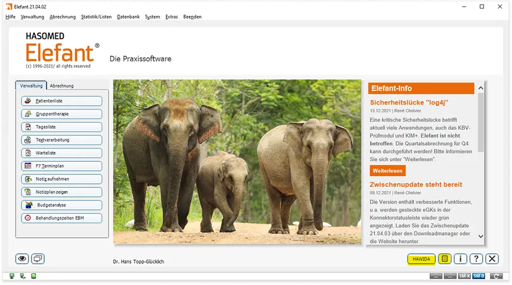Click the yellow notebook icon button

coord(445,259)
